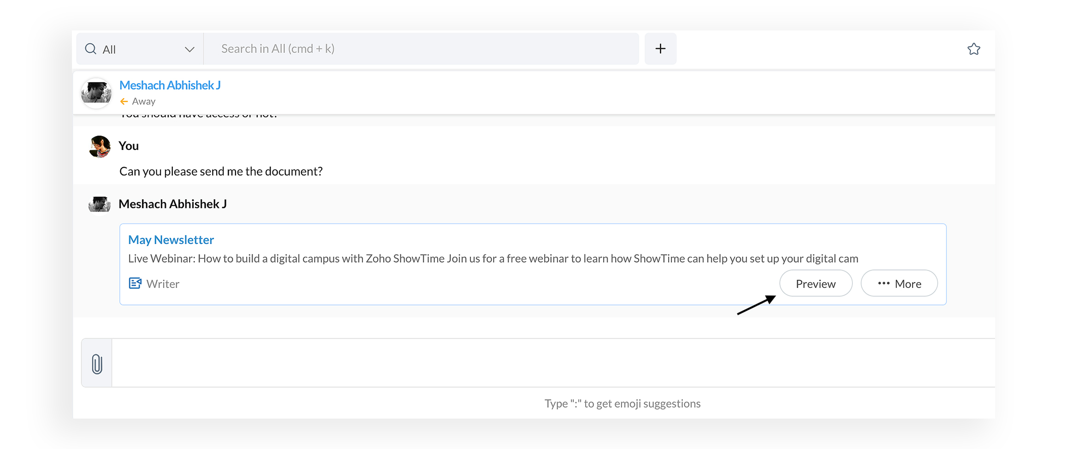Expand the All search scope chevron
Image resolution: width=1067 pixels, height=449 pixels.
coord(189,49)
